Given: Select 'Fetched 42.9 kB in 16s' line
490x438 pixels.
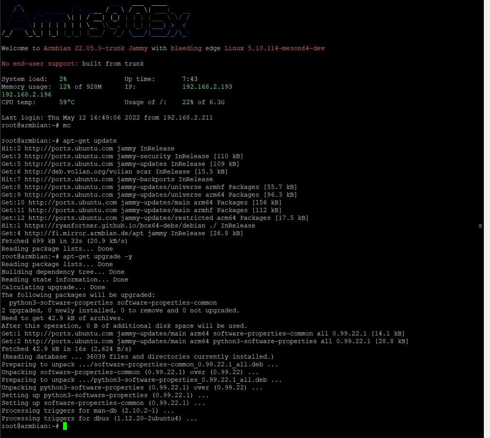Looking at the screenshot, I should pyautogui.click(x=67, y=349).
